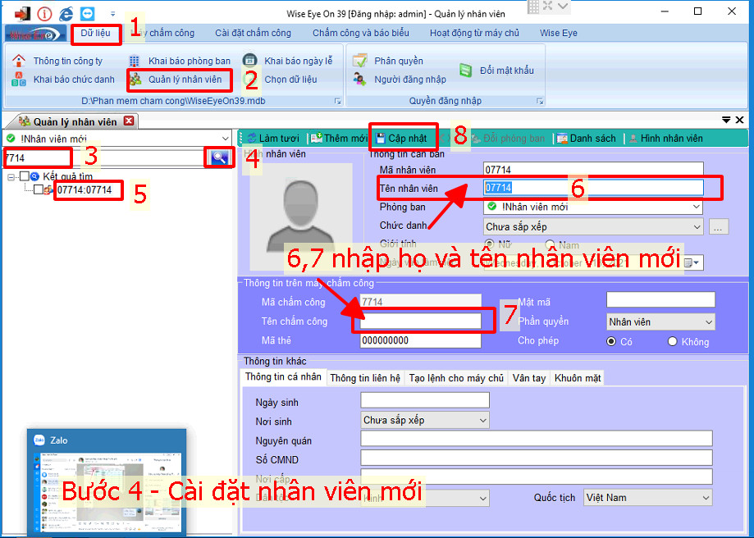The image size is (754, 538).
Task: Select the Nam gender radio button
Action: click(x=550, y=244)
